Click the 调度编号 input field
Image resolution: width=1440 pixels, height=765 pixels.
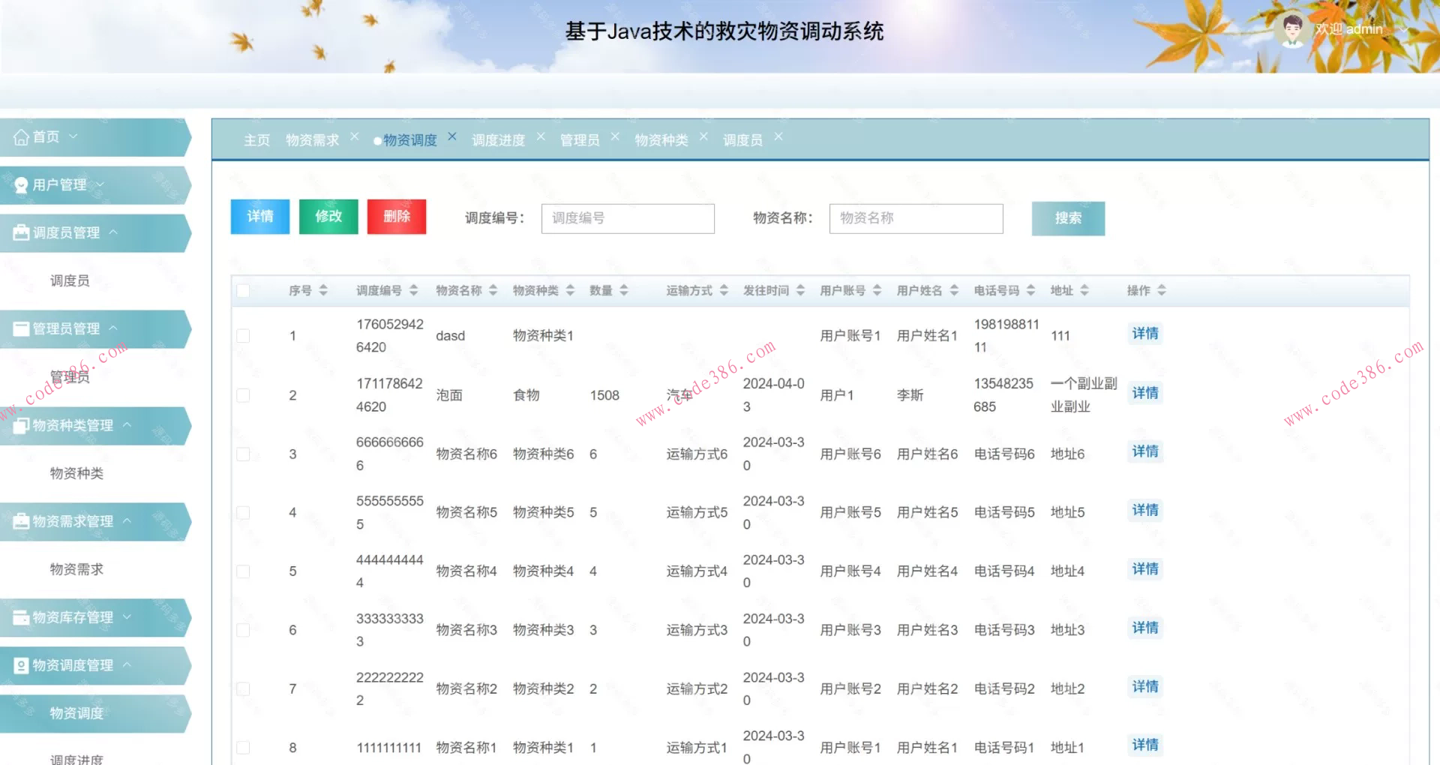627,218
